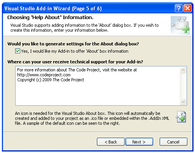This screenshot has width=195, height=153.
Task: Click the text box vertical scrollbar track
Action: [183, 86]
